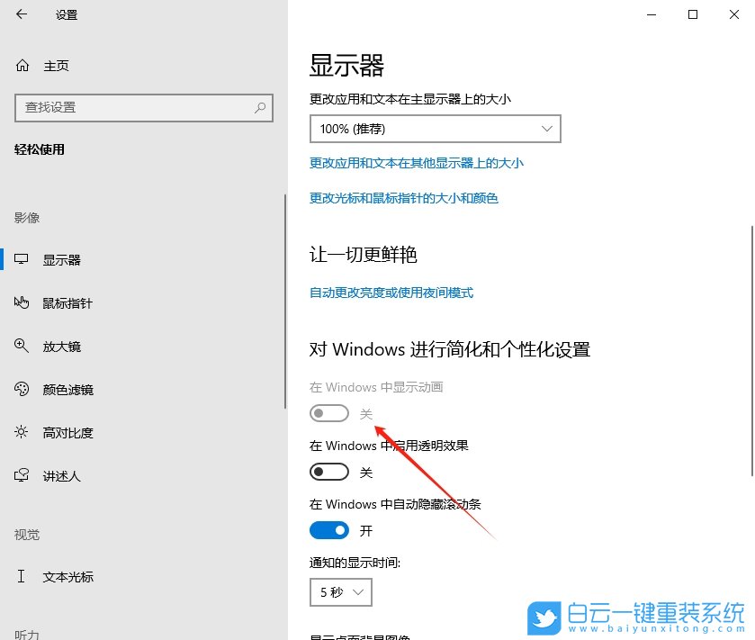Disable 在 Windows 中自动隐藏滚动条
This screenshot has height=640, width=755.
pyautogui.click(x=328, y=529)
